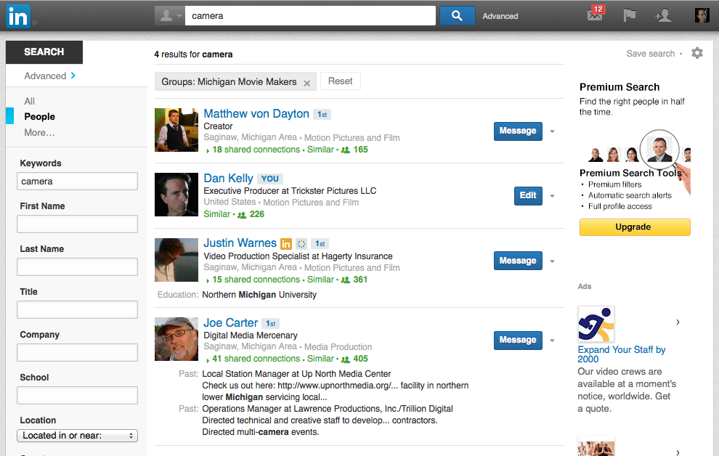Open the messages inbox icon with 12 badge
This screenshot has height=456, width=719.
(596, 15)
